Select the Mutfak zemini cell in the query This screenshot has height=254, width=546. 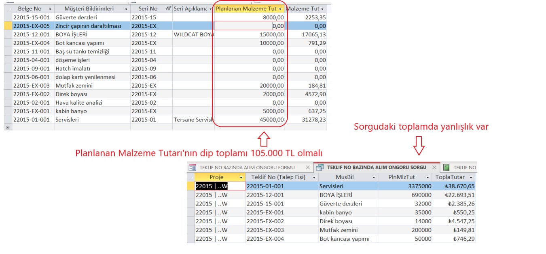click(348, 230)
